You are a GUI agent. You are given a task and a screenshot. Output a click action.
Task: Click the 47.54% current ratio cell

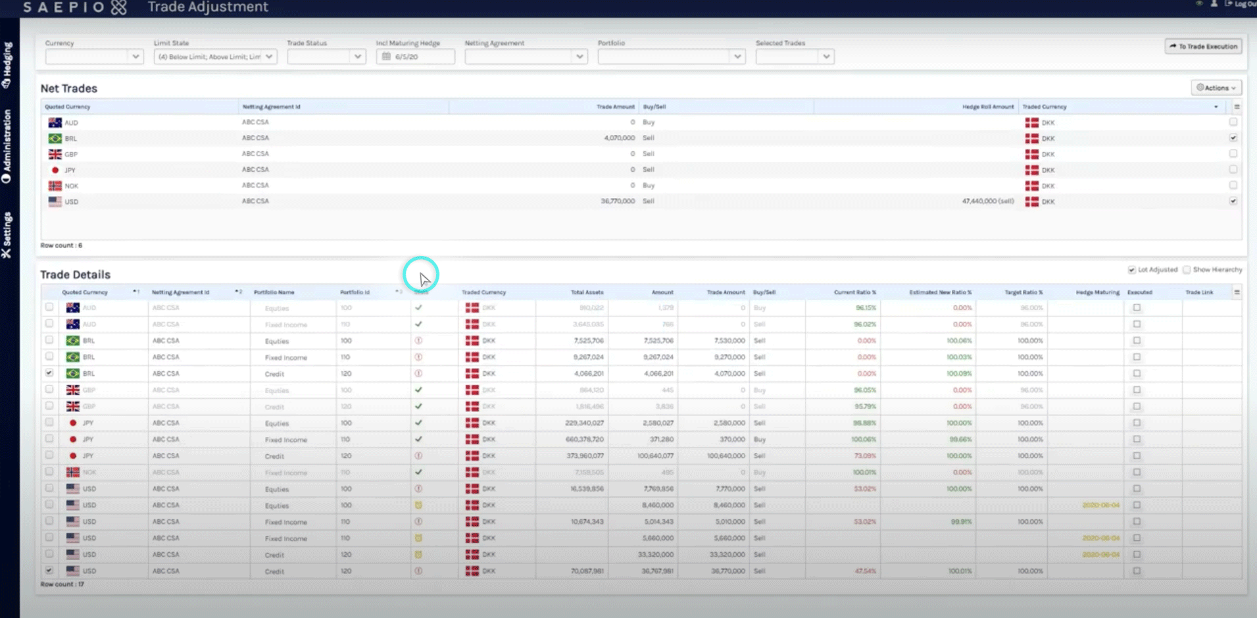click(865, 571)
